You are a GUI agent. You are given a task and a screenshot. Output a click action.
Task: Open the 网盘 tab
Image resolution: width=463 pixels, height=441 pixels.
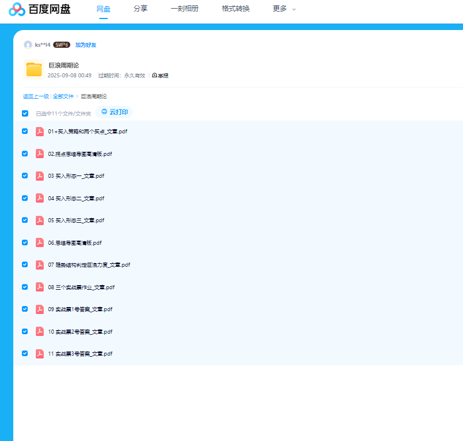tap(103, 9)
